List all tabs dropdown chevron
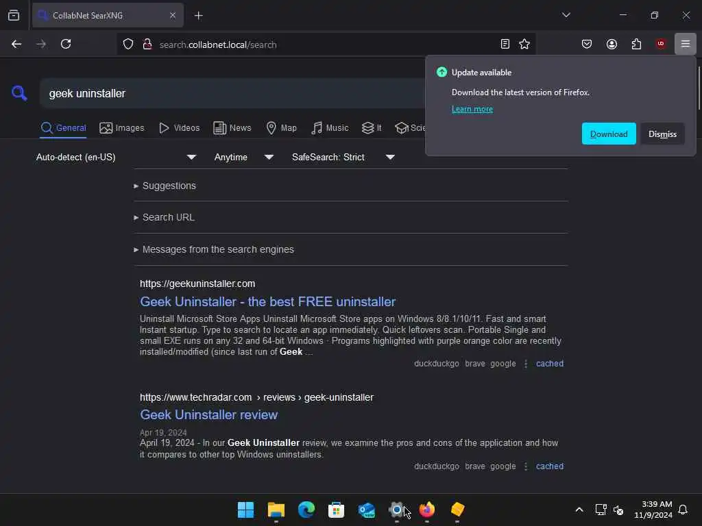 tap(566, 15)
